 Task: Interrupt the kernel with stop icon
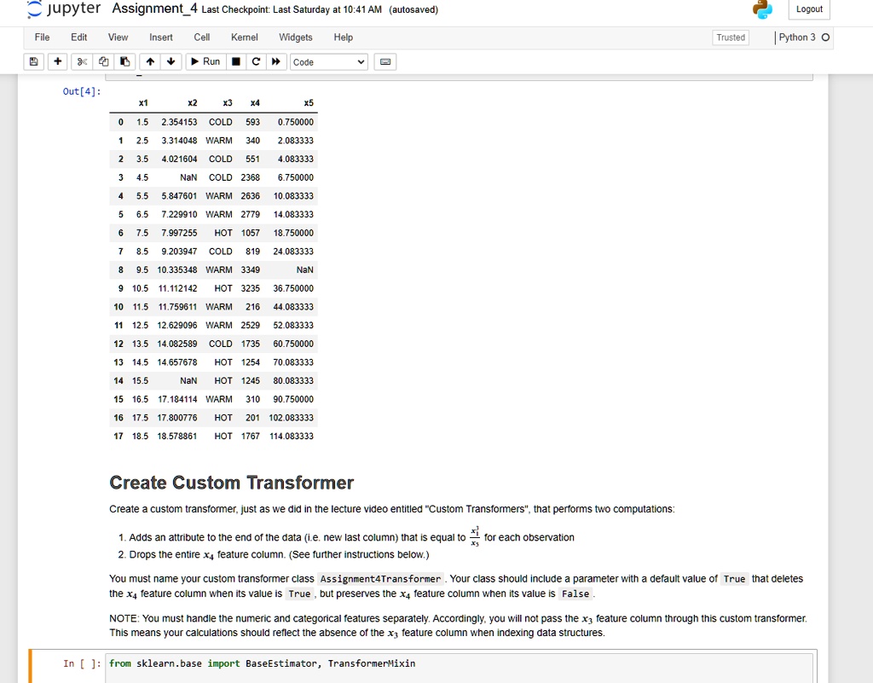236,61
